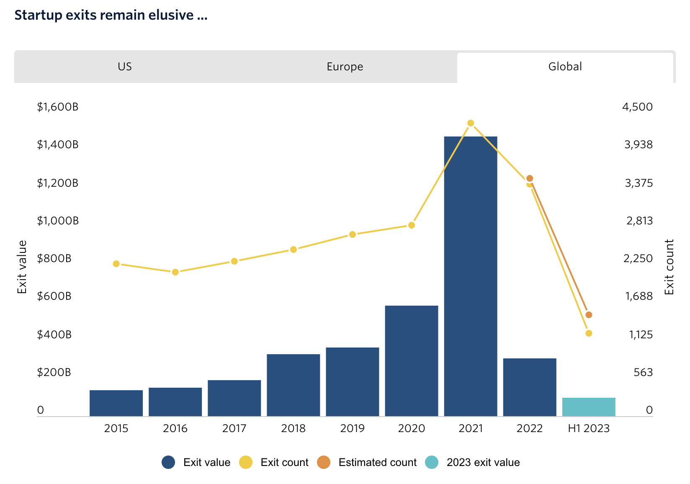Click the 2018 exit value bar
Viewport: 690px width, 484px height.
pos(294,385)
